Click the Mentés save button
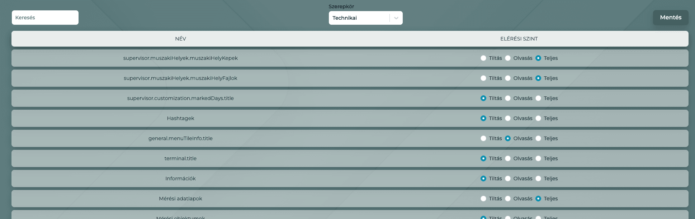 670,18
